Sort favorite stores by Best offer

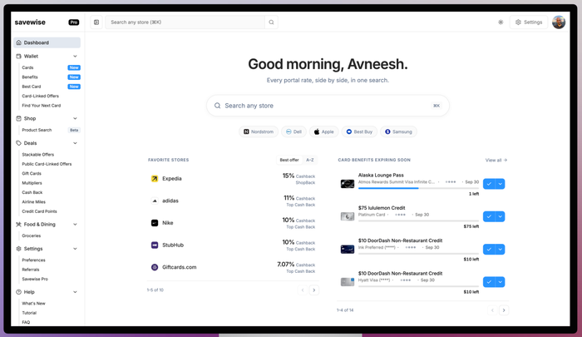tap(289, 160)
